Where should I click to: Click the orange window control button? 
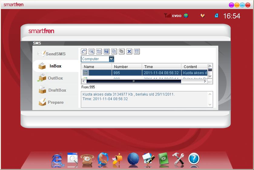[x=237, y=5]
